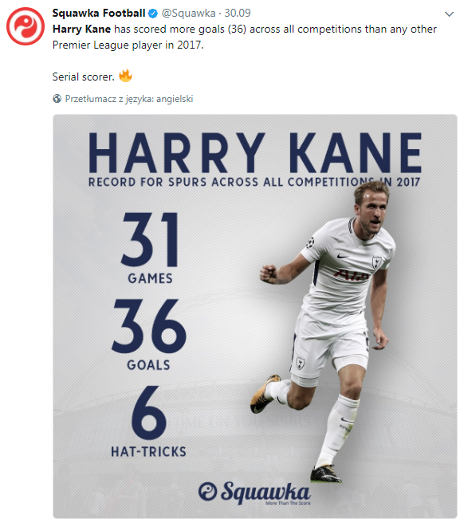This screenshot has width=464, height=523.
Task: Open the tweet via the 30.09 date
Action: click(237, 13)
